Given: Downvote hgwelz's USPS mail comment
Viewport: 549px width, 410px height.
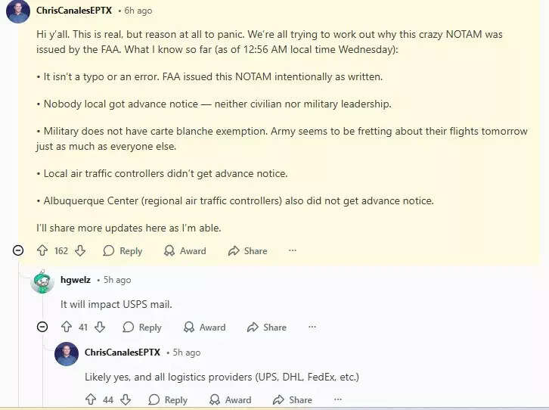Looking at the screenshot, I should tap(100, 328).
